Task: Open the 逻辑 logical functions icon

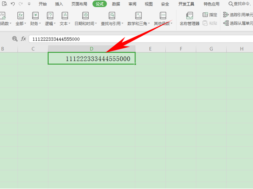Action: pos(50,16)
